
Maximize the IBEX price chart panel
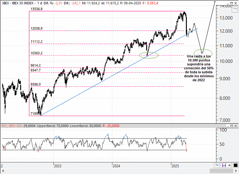pos(232,3)
